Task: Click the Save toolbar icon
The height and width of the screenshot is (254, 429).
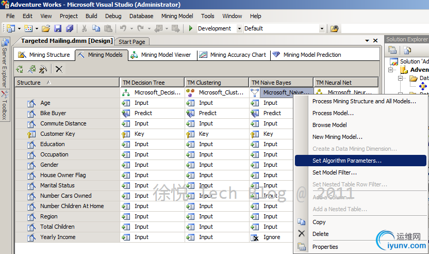Action: pyautogui.click(x=58, y=28)
